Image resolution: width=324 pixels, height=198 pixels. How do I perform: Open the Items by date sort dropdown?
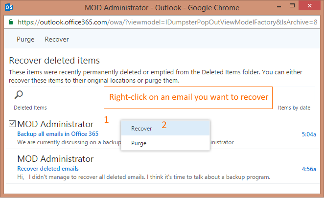point(294,108)
